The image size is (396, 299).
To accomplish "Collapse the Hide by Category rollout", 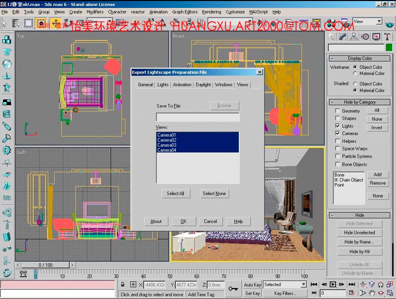I will click(x=360, y=102).
